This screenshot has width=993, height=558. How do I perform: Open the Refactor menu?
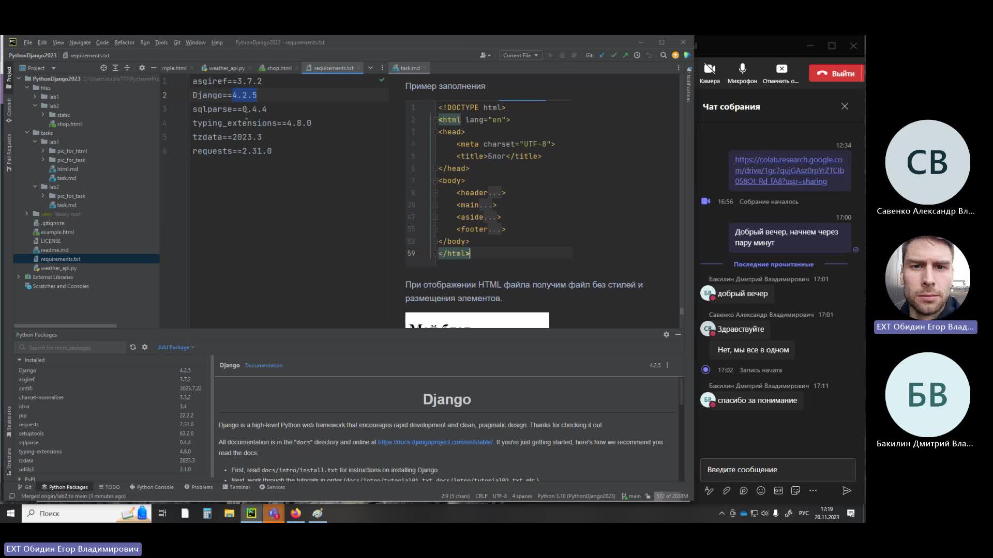[x=124, y=42]
